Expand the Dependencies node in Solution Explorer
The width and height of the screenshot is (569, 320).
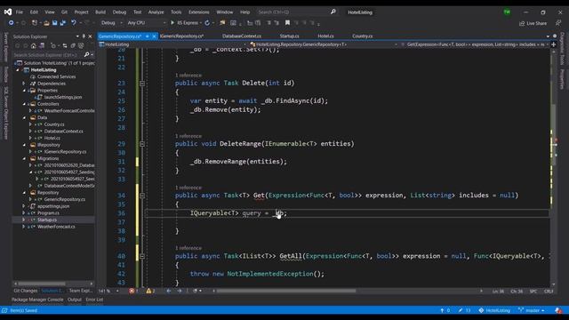pyautogui.click(x=24, y=84)
